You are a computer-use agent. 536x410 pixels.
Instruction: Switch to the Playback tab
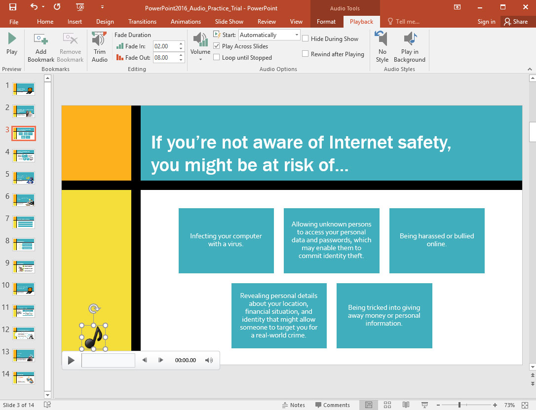click(x=361, y=21)
